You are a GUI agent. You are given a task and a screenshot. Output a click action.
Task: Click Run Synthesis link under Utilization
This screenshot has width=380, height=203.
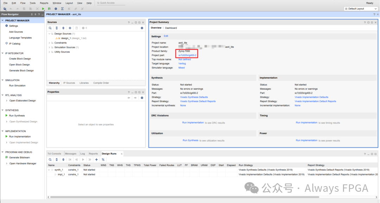pos(190,140)
